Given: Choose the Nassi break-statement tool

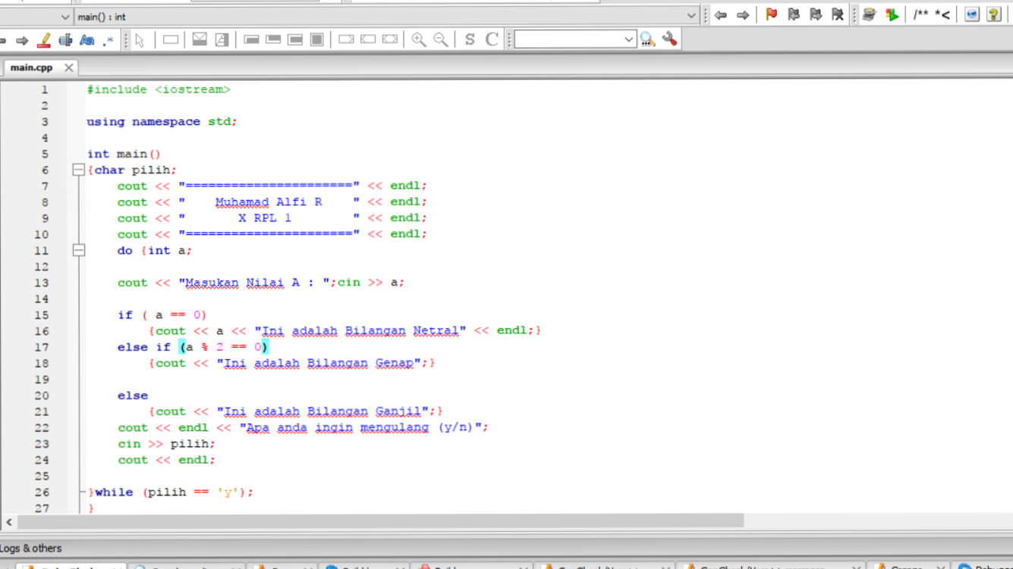Looking at the screenshot, I should click(x=346, y=39).
